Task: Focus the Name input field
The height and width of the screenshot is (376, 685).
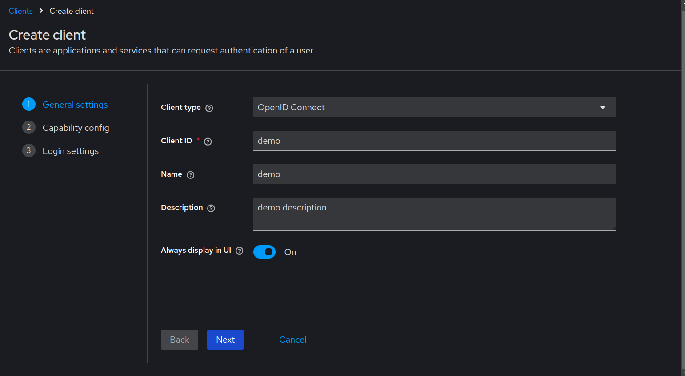Action: (434, 174)
